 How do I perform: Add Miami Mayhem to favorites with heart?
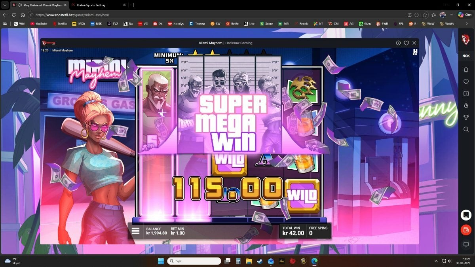406,43
